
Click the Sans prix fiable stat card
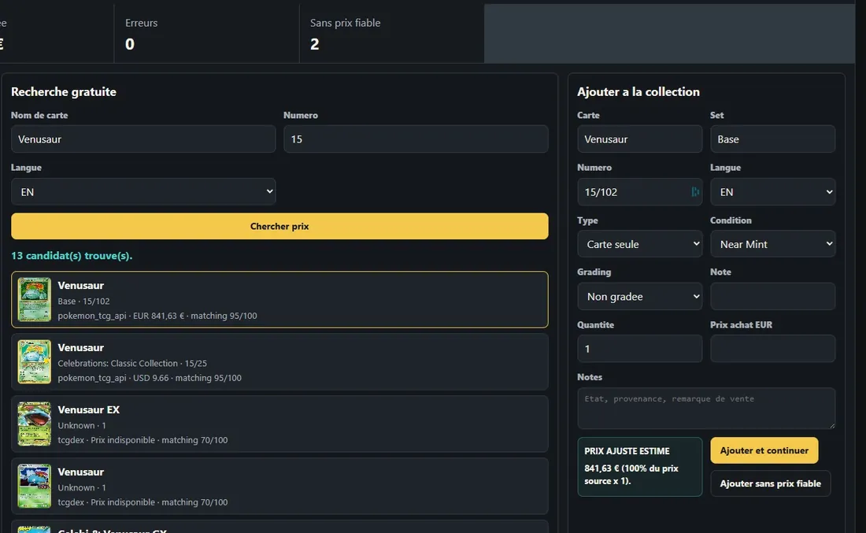391,33
